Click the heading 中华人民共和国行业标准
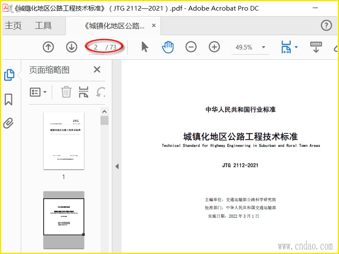The width and height of the screenshot is (339, 254). coord(240,110)
